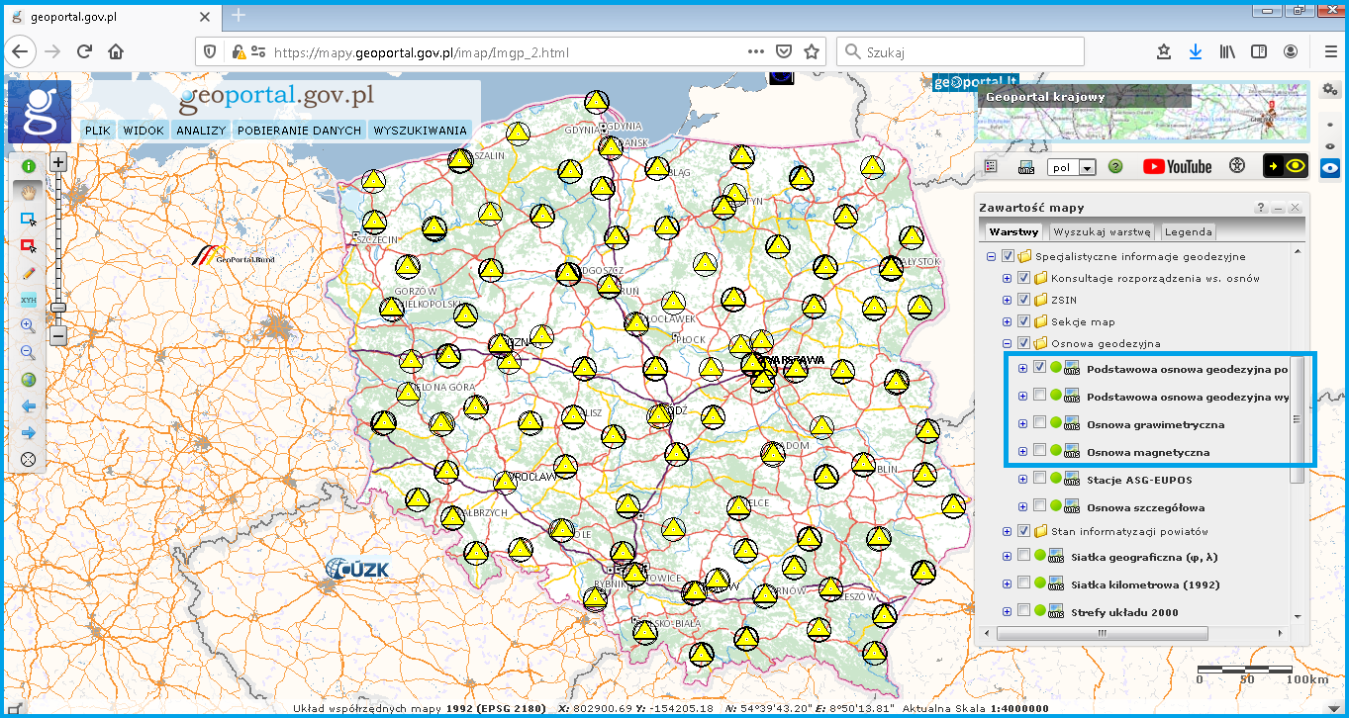Click the zoom level slider handle

click(x=58, y=308)
